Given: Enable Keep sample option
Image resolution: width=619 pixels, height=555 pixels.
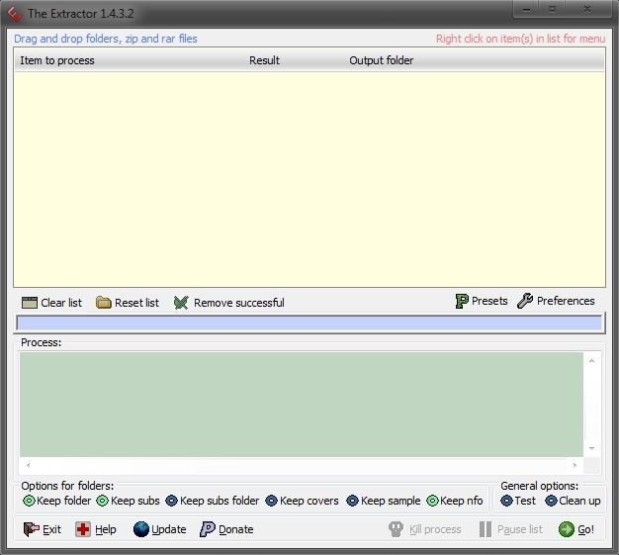Looking at the screenshot, I should (384, 501).
